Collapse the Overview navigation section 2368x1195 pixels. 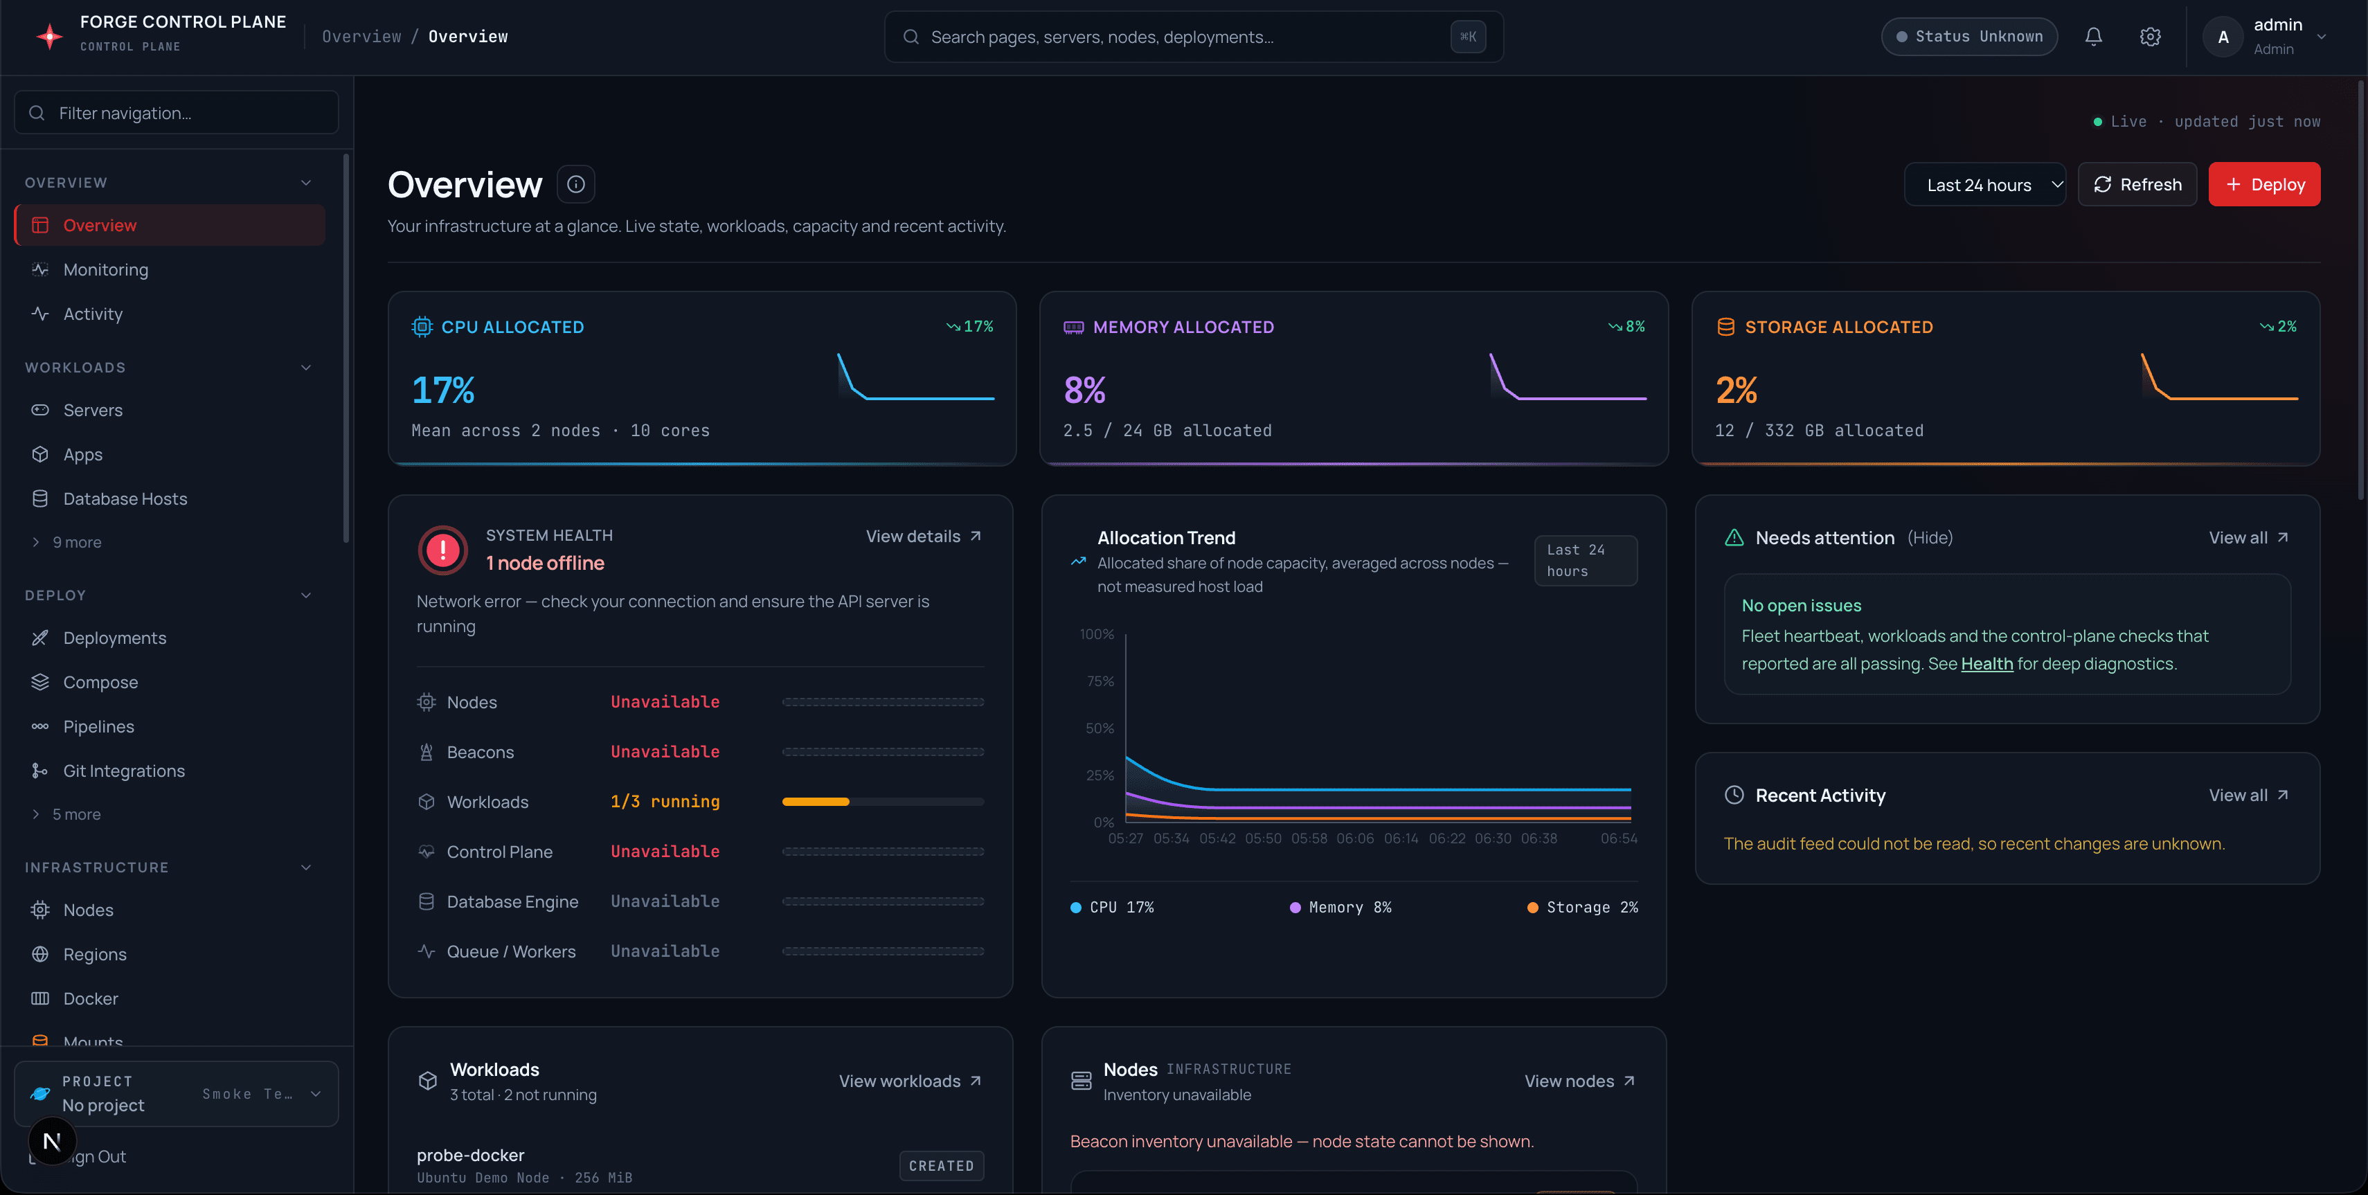coord(306,183)
